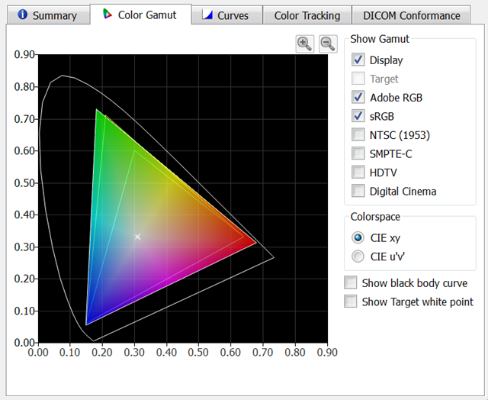Uncheck the sRGB gamut checkbox
This screenshot has width=488, height=400.
coord(358,116)
